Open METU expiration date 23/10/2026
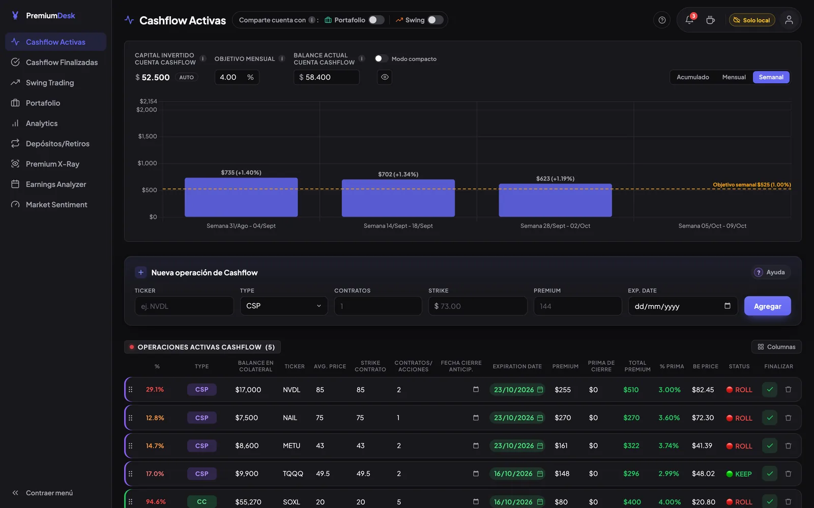This screenshot has height=508, width=814. [518, 446]
